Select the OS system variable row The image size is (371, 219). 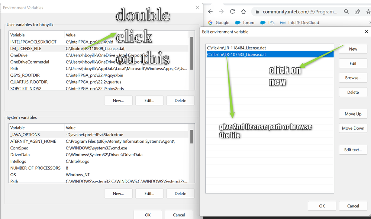pyautogui.click(x=99, y=174)
